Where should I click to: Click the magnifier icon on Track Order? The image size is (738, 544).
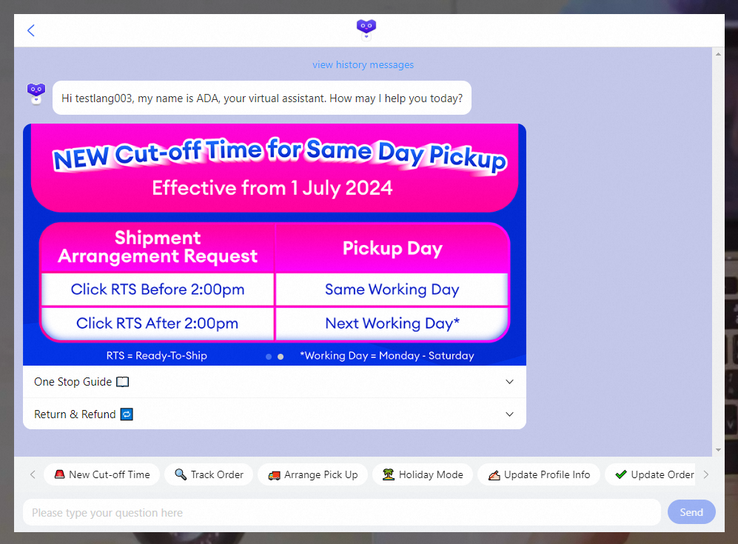(181, 474)
